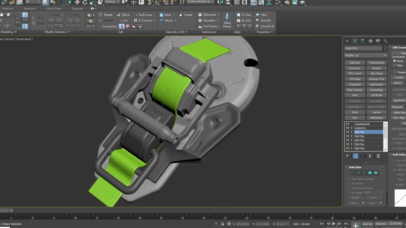Screen dimensions: 406x228
Task: Select the Edge constraint icon in Constraints
Action: coord(128,26)
